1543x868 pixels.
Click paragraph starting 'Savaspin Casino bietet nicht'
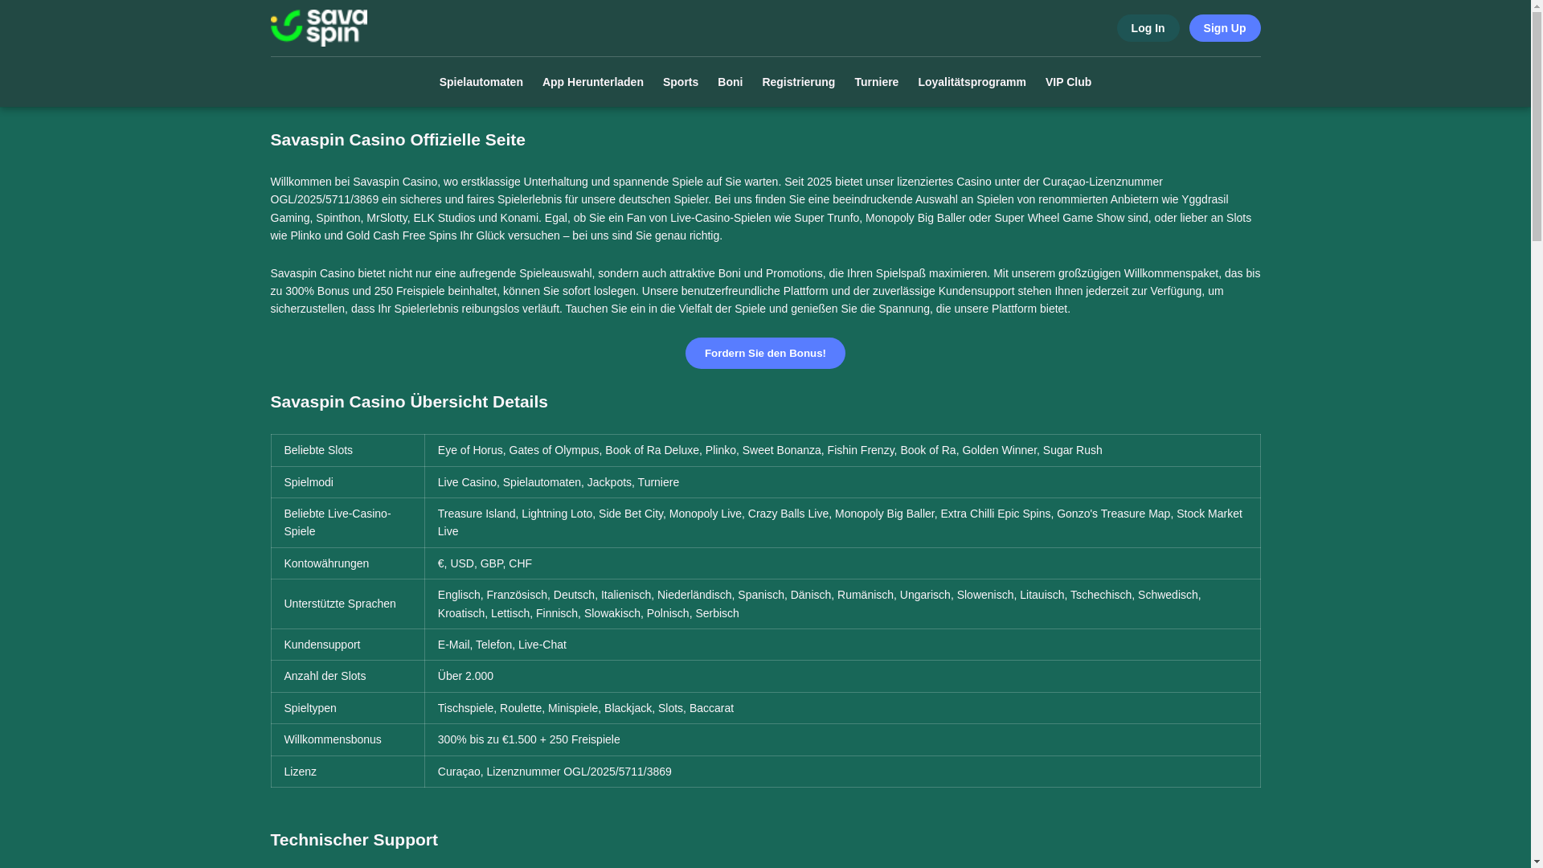point(765,291)
